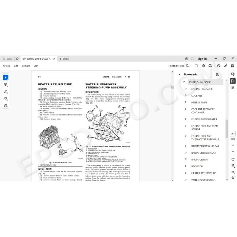Select the add comment tool

point(6,85)
